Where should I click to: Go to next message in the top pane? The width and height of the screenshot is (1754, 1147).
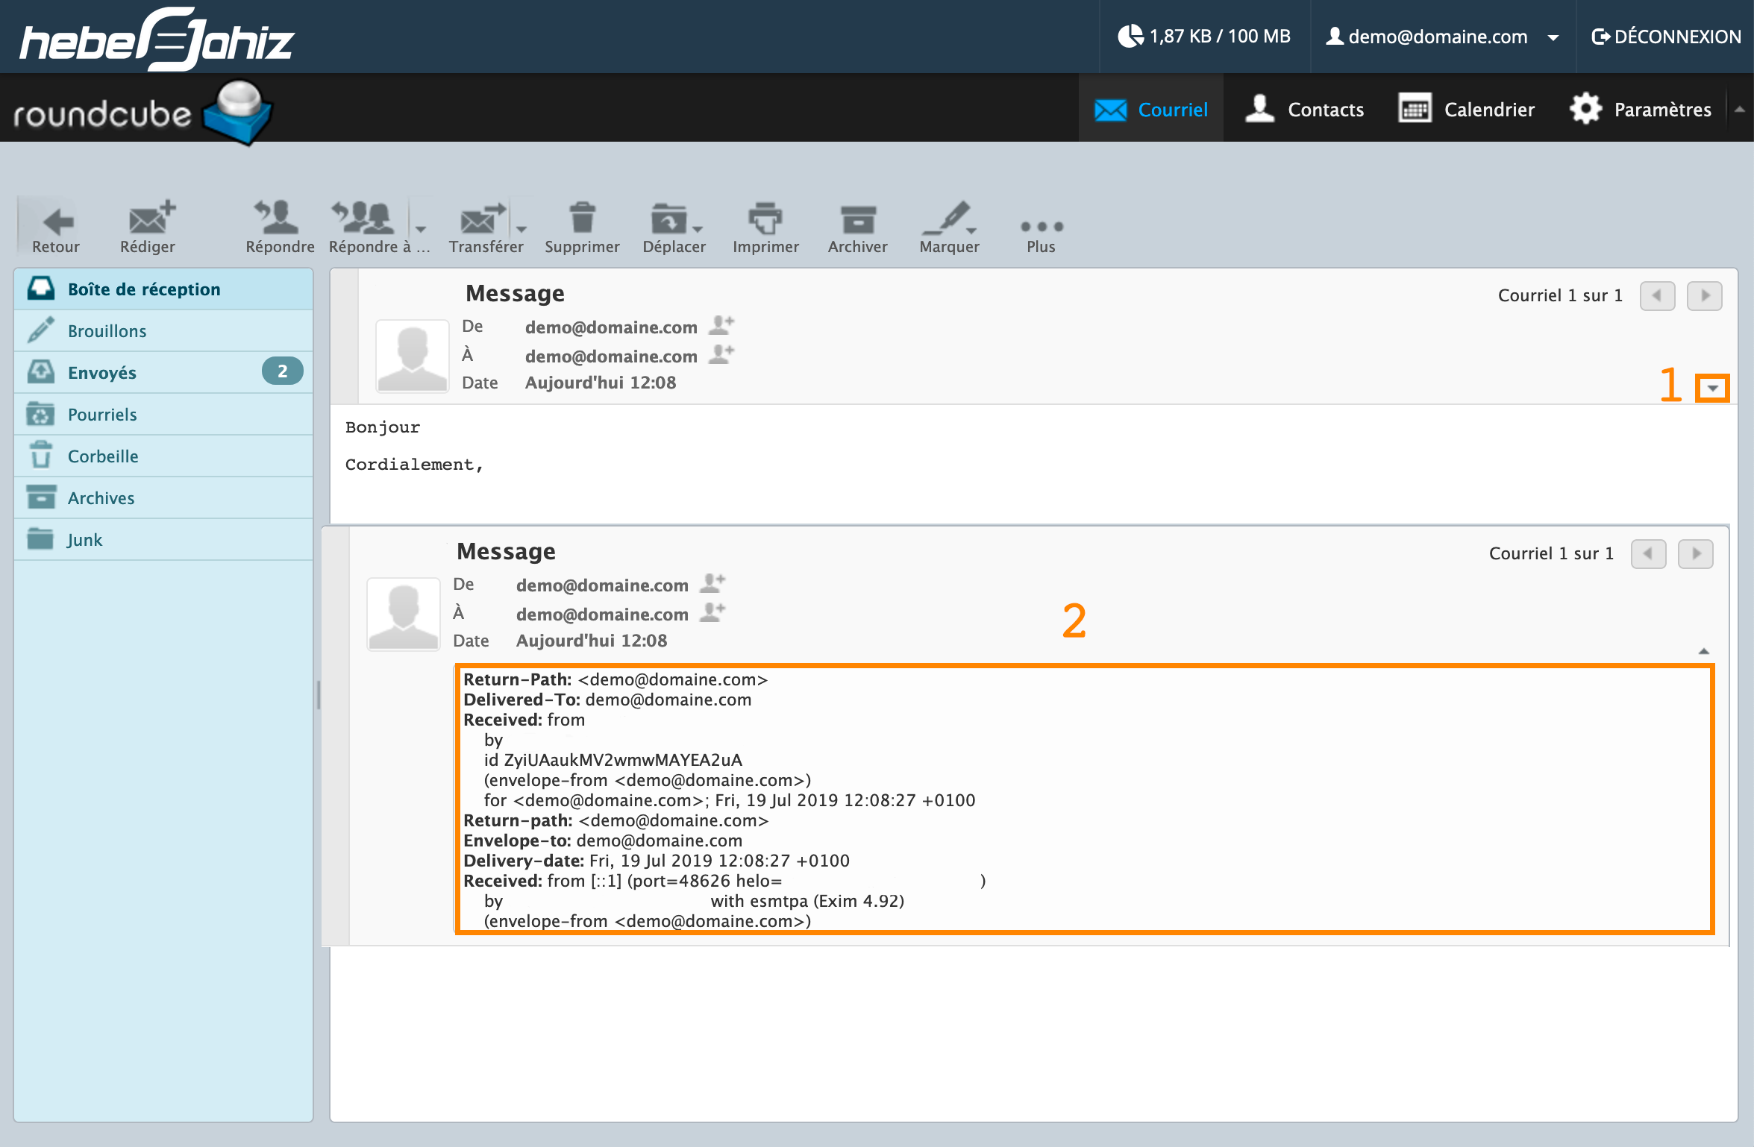point(1704,295)
